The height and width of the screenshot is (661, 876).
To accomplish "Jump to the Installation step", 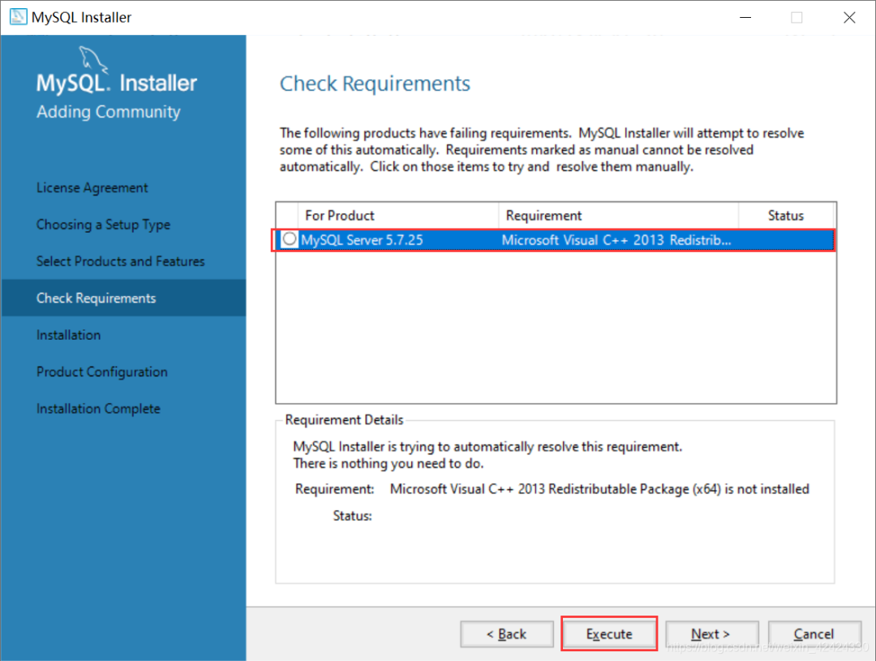I will pyautogui.click(x=68, y=335).
